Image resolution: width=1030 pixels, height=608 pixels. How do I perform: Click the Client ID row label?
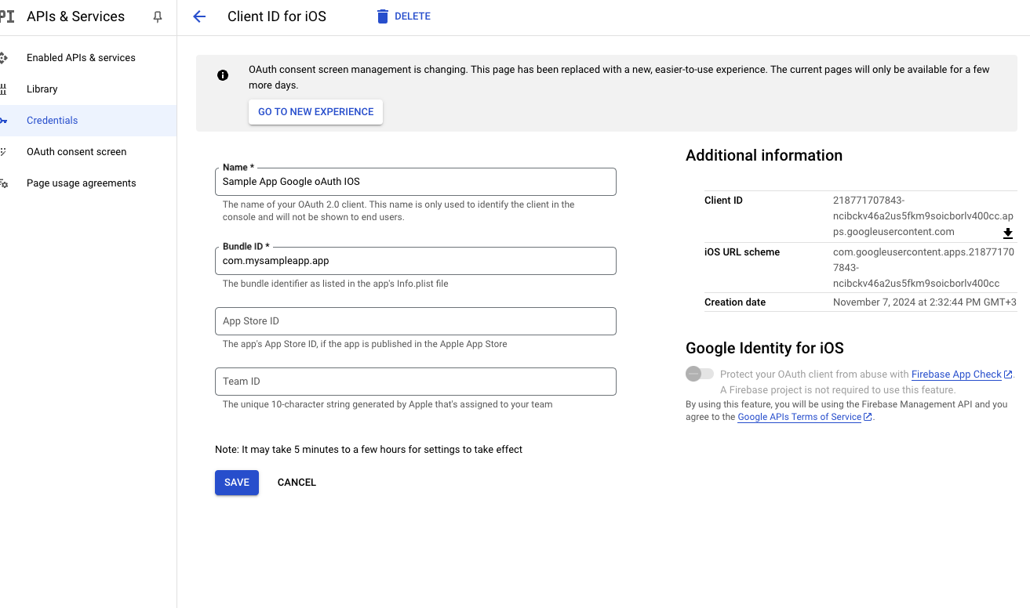[723, 201]
